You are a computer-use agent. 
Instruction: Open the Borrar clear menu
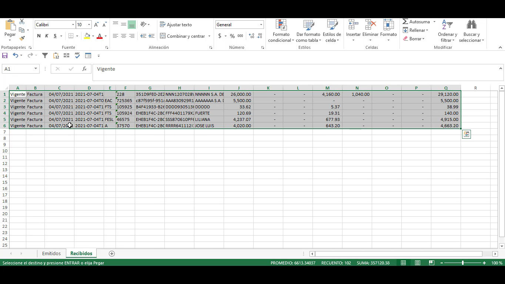click(413, 39)
